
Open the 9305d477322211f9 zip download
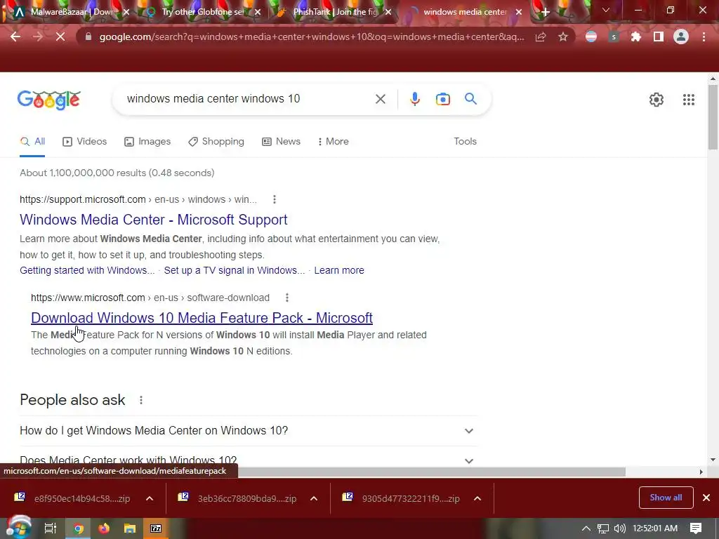pos(402,499)
